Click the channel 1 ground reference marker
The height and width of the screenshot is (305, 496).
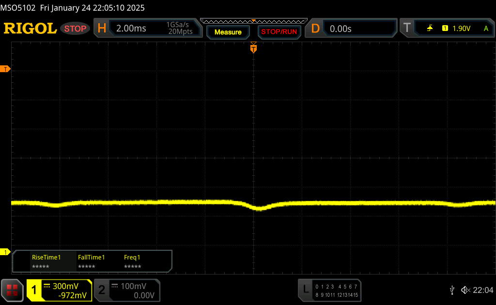[5, 252]
